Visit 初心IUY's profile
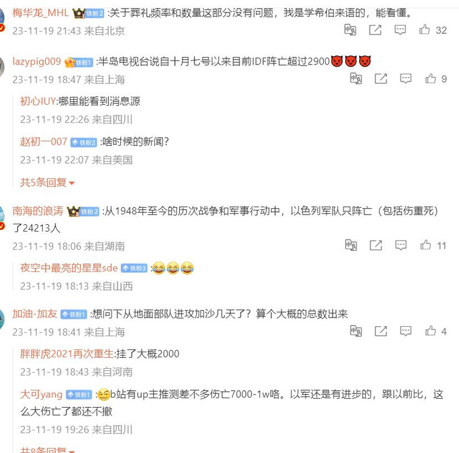 (x=38, y=101)
